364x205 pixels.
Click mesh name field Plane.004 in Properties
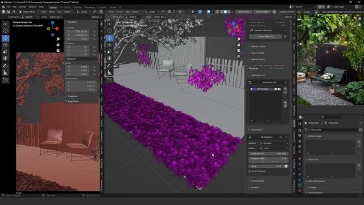coord(333,130)
